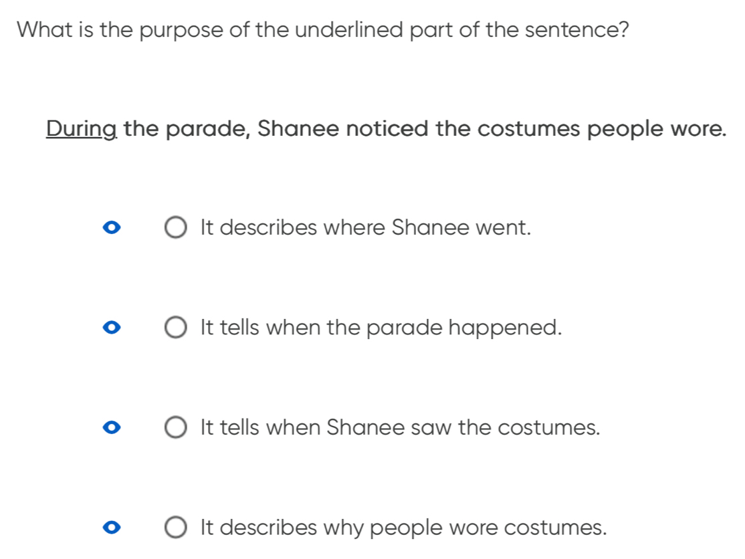Click the word 'Shanee' in the example sentence
This screenshot has height=559, width=745.
(x=298, y=128)
